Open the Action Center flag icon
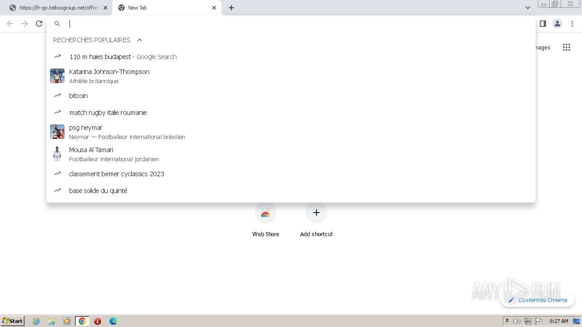The image size is (582, 327). [539, 321]
